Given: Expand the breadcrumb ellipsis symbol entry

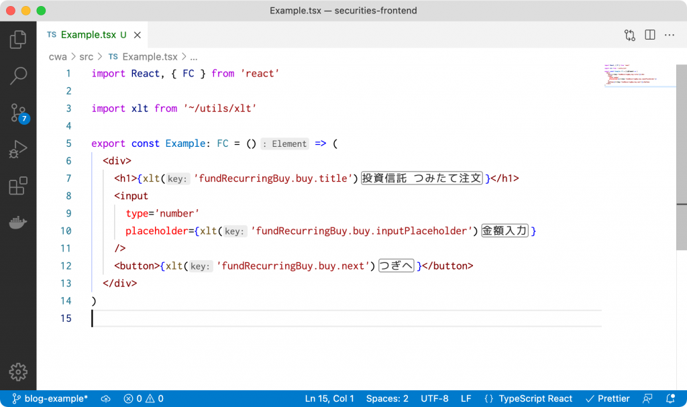Looking at the screenshot, I should 194,57.
